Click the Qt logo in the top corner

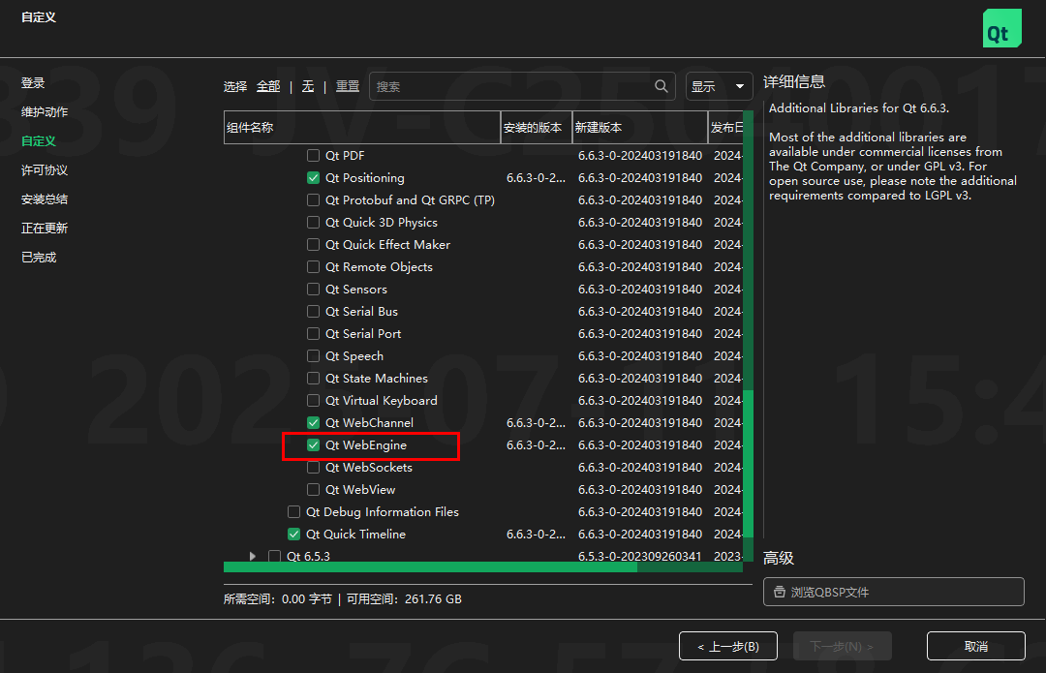point(1001,28)
